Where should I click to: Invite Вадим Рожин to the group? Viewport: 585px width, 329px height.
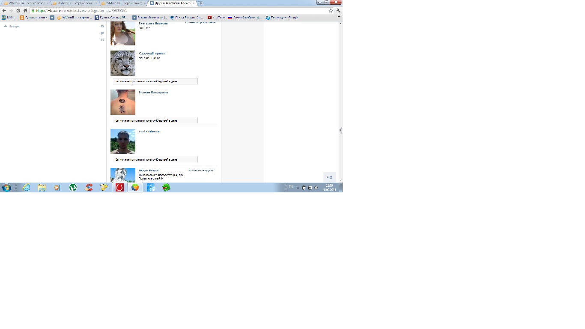click(200, 170)
